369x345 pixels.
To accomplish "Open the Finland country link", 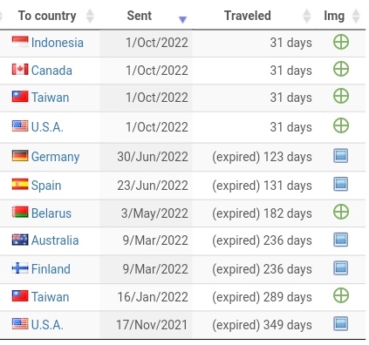I will pyautogui.click(x=51, y=269).
